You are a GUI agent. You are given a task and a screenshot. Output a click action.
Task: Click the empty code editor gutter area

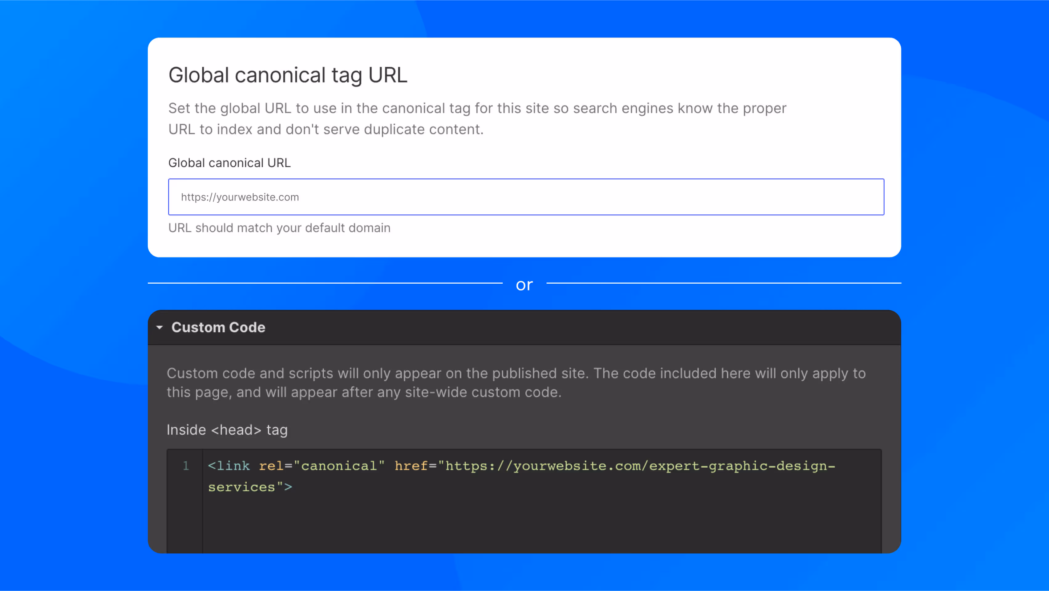click(185, 521)
